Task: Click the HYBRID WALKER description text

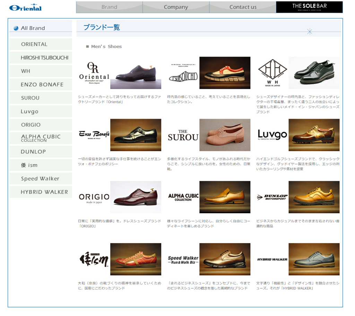Action: [x=298, y=285]
